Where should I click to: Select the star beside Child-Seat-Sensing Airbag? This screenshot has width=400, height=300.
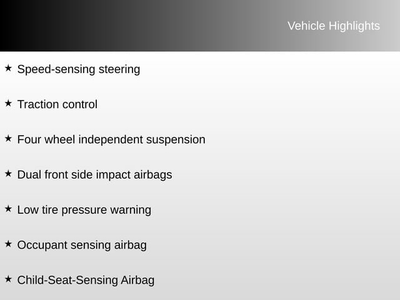[x=8, y=279]
